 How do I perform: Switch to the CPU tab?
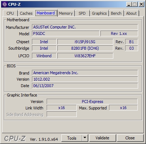point(10,13)
